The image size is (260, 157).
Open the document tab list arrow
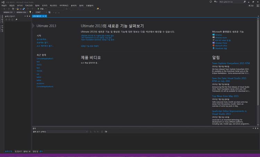pyautogui.click(x=258, y=16)
